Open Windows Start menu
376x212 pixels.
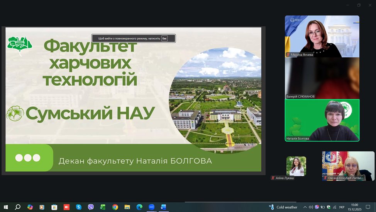(6, 207)
